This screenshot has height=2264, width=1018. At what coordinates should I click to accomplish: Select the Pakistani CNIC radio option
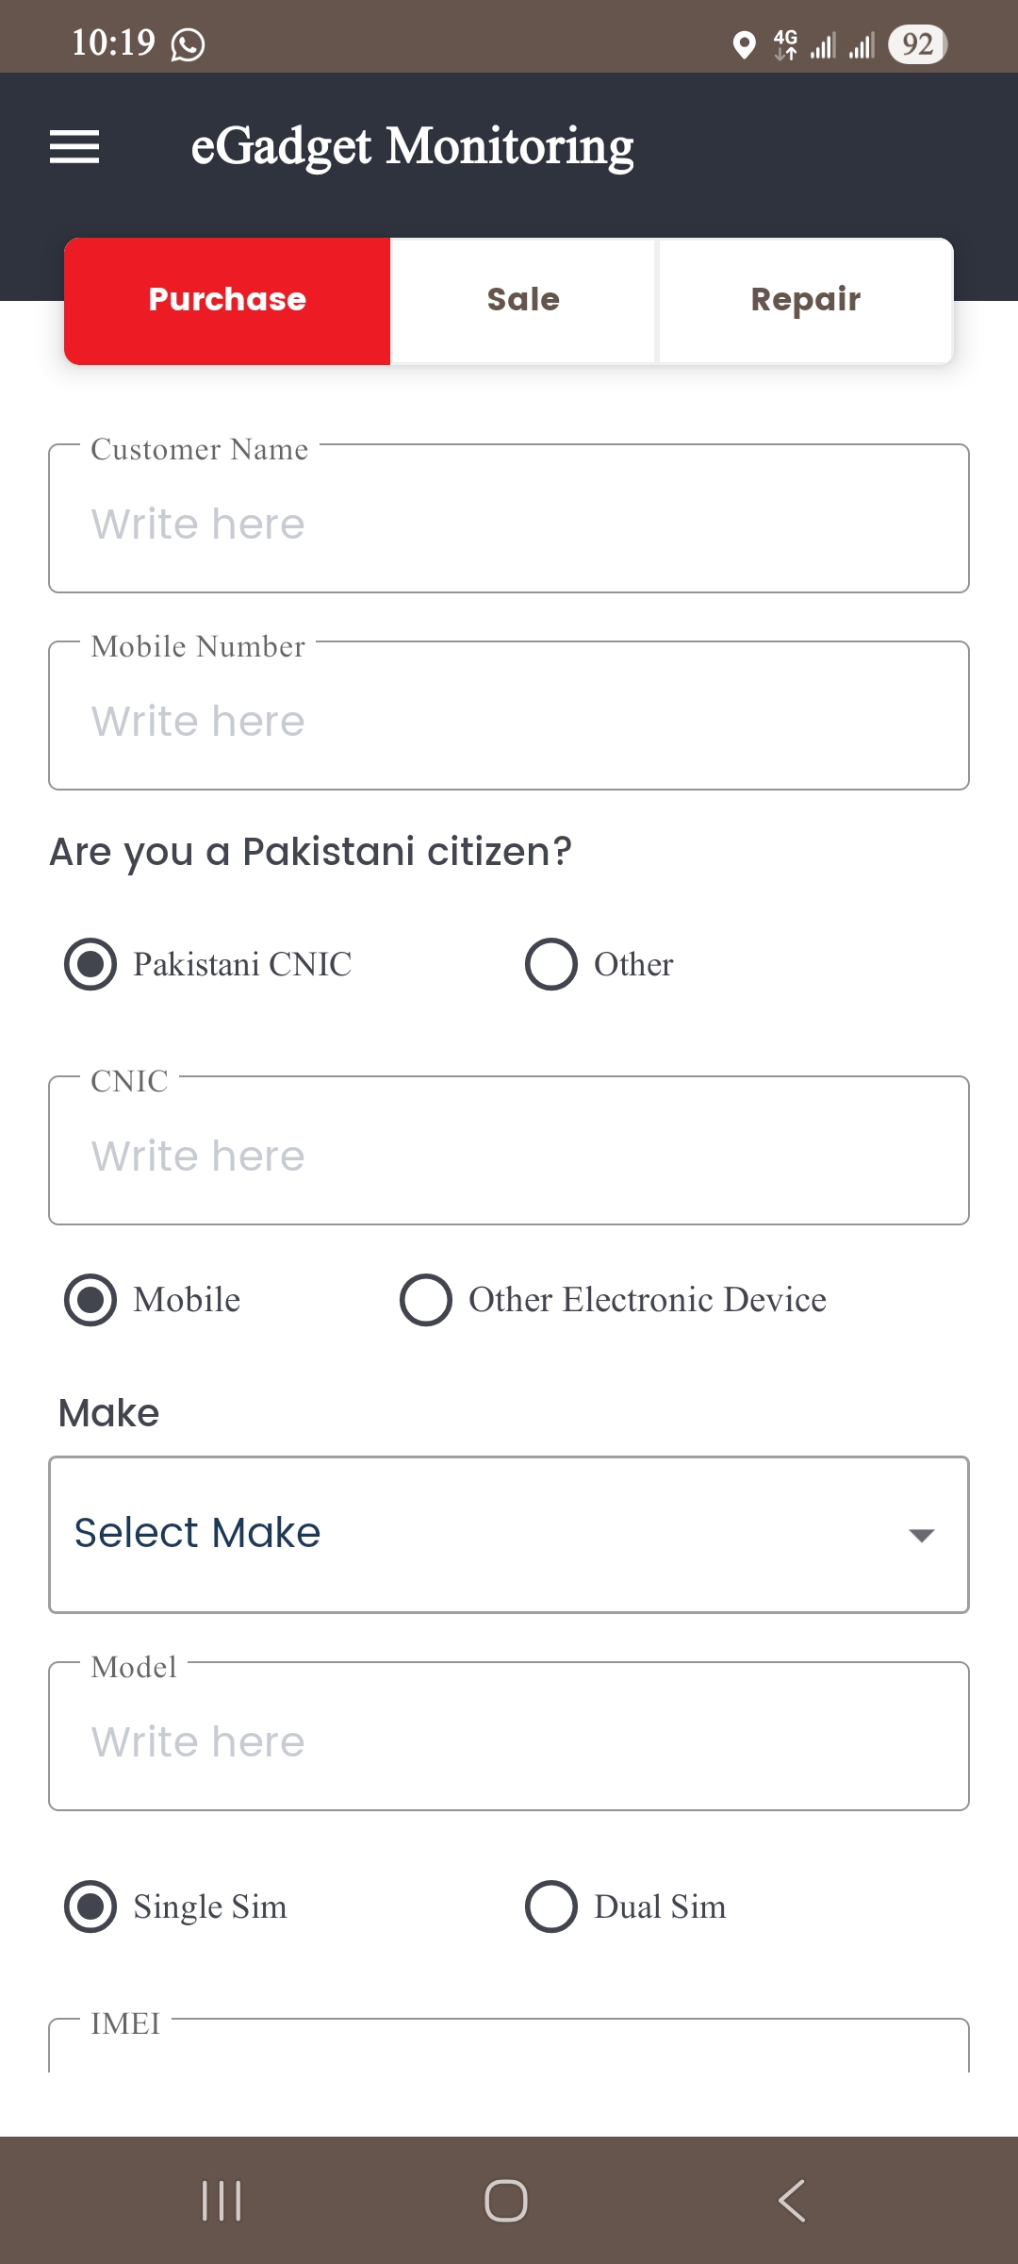click(208, 964)
